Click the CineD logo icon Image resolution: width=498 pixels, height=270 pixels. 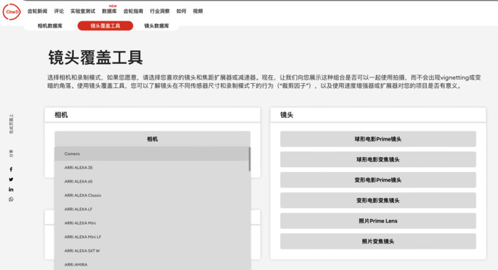pyautogui.click(x=11, y=12)
